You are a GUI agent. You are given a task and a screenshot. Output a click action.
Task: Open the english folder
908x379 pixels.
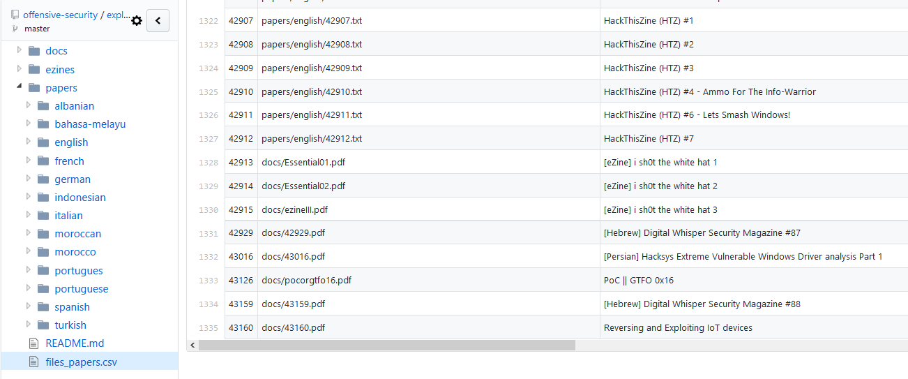pyautogui.click(x=72, y=142)
